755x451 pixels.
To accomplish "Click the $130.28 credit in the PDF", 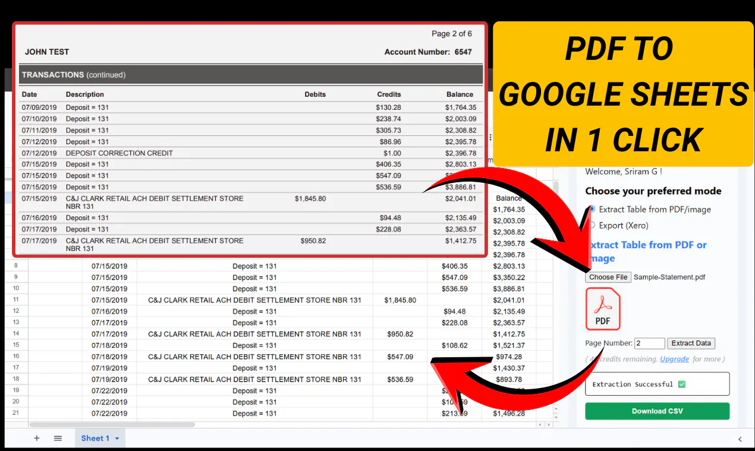I will [x=388, y=107].
